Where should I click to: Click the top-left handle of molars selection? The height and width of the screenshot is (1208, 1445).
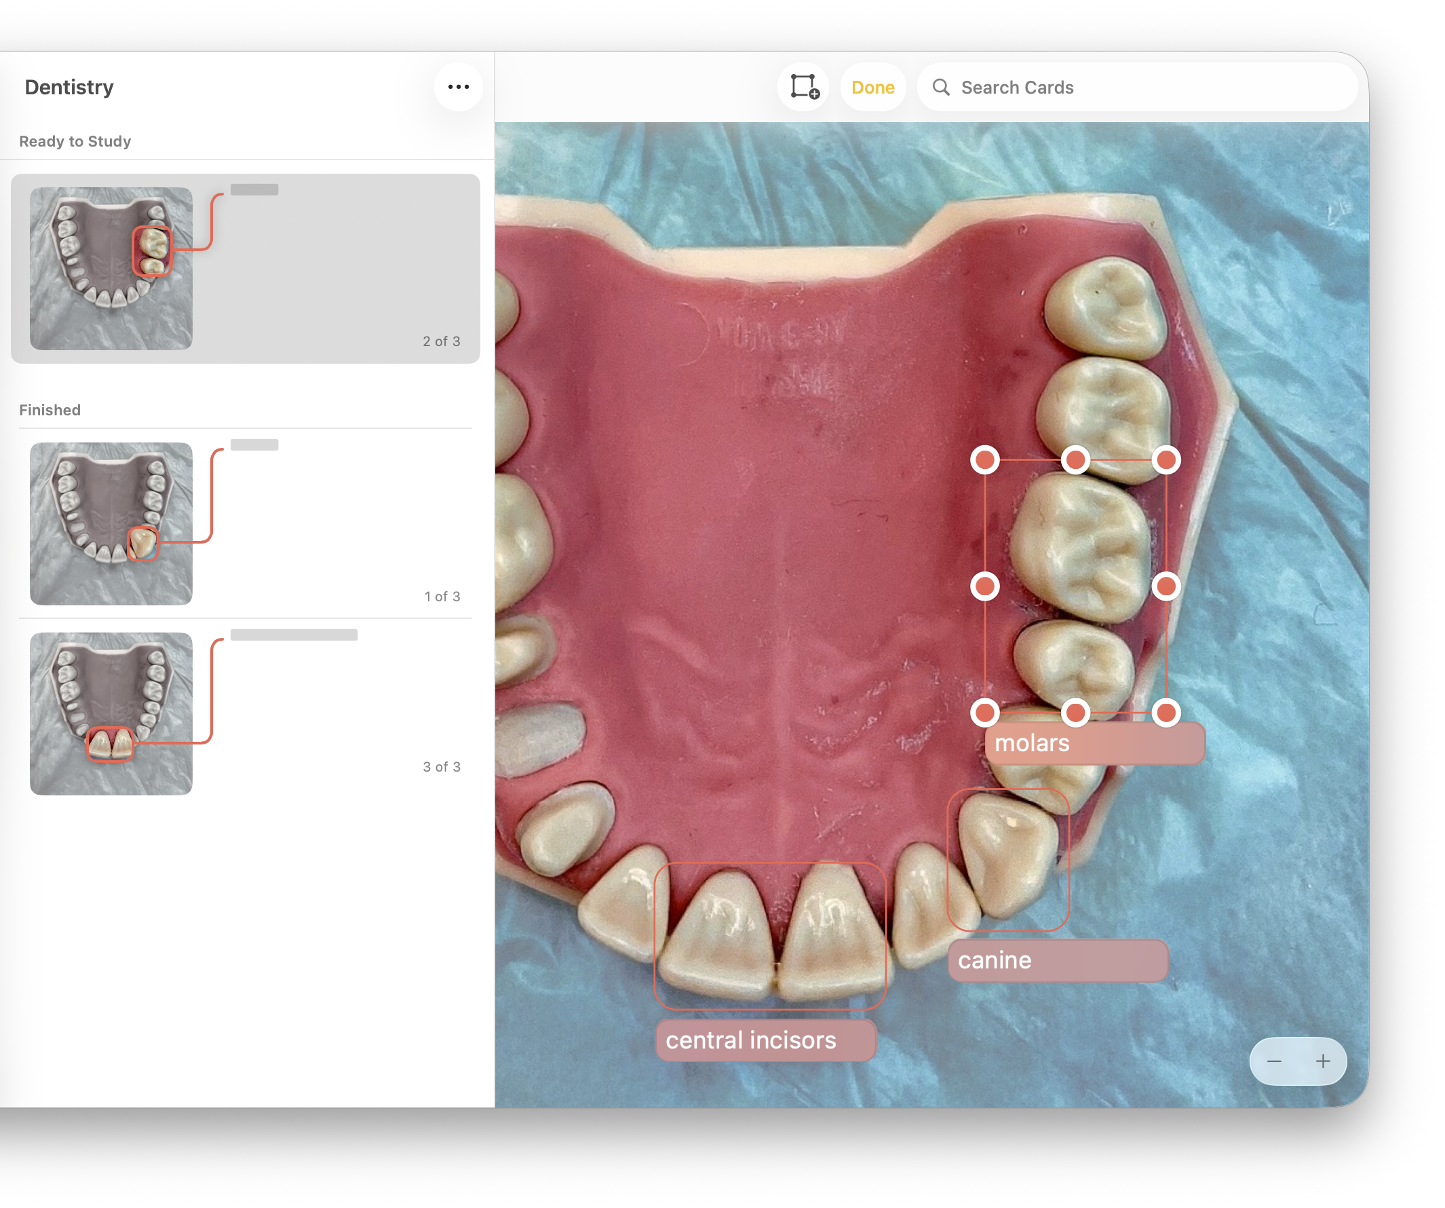[x=985, y=461]
